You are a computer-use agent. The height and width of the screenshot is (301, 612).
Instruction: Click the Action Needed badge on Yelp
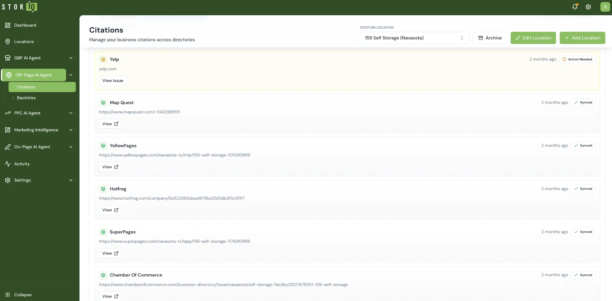click(577, 59)
